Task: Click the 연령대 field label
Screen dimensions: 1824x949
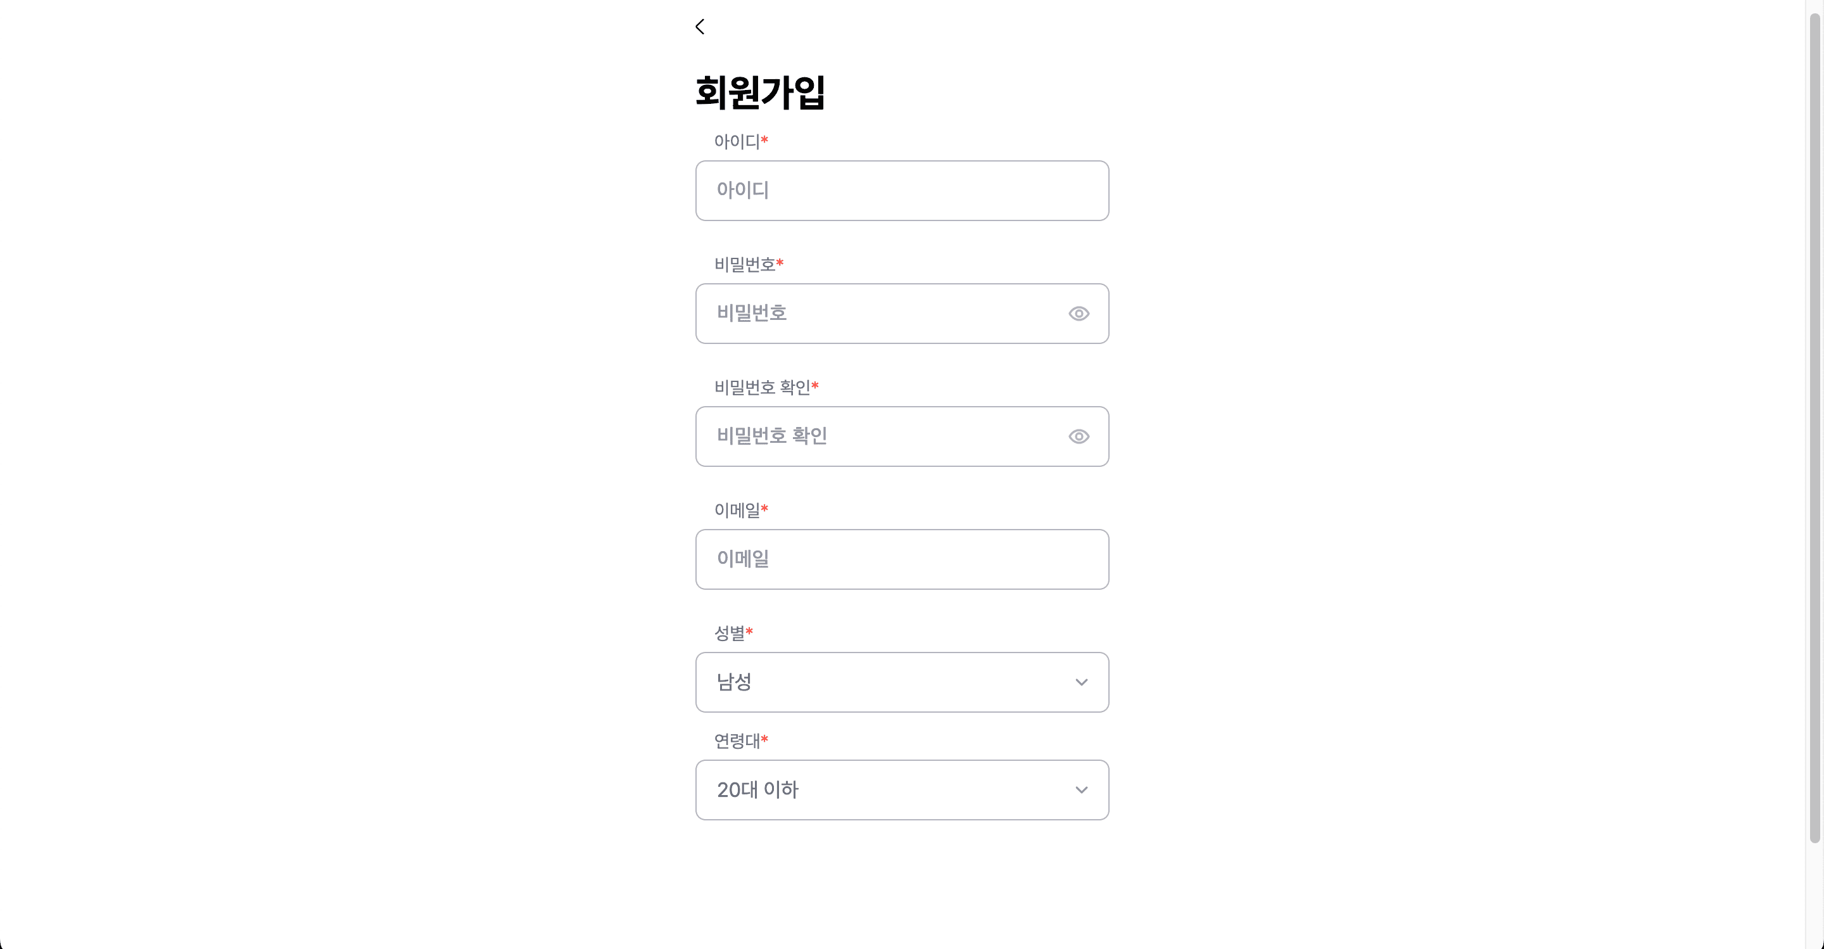Action: 737,739
